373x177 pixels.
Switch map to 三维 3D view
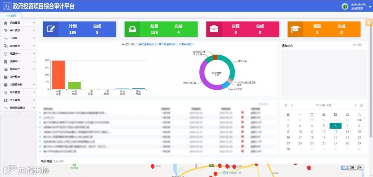coord(359,167)
